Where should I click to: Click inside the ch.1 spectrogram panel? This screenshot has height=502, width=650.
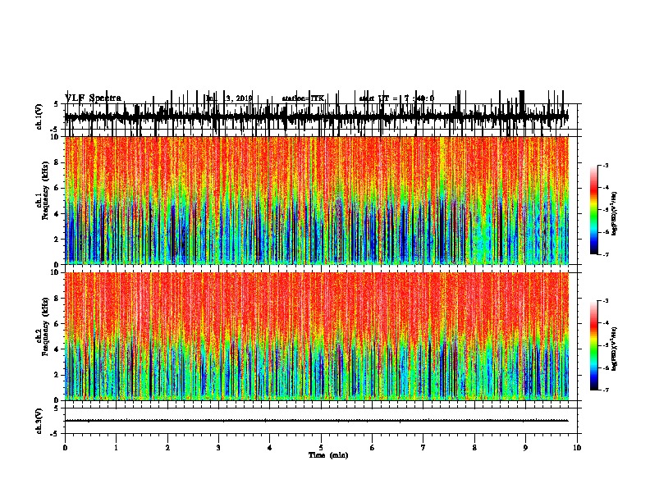317,200
